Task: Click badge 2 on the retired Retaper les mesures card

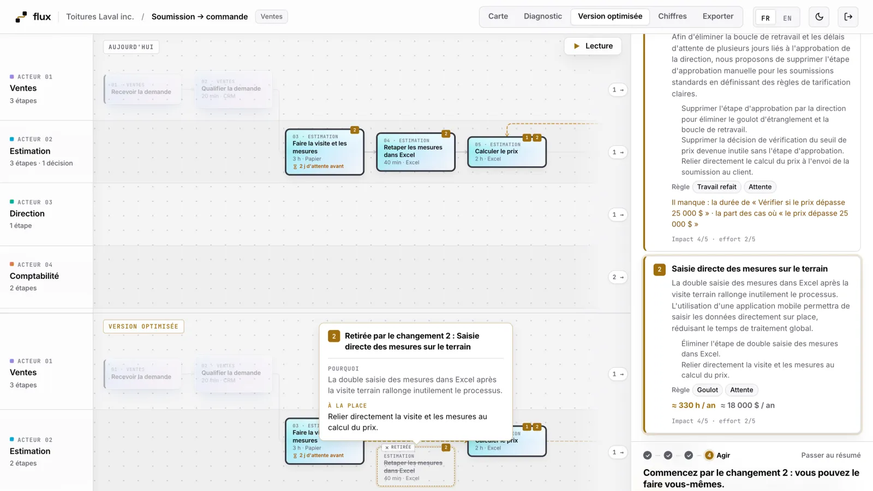Action: click(446, 447)
